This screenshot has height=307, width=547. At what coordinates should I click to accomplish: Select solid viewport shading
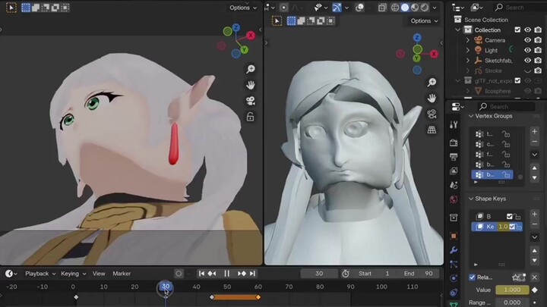point(405,8)
